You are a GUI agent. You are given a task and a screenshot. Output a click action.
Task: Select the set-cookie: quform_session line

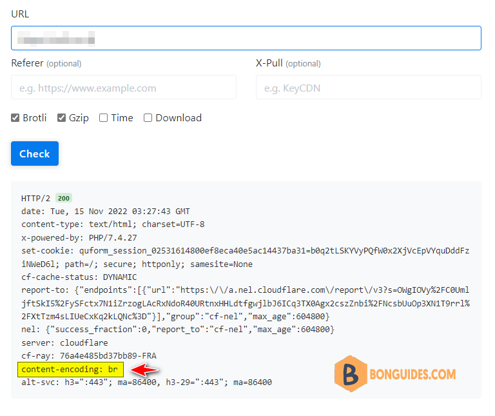tap(246, 257)
